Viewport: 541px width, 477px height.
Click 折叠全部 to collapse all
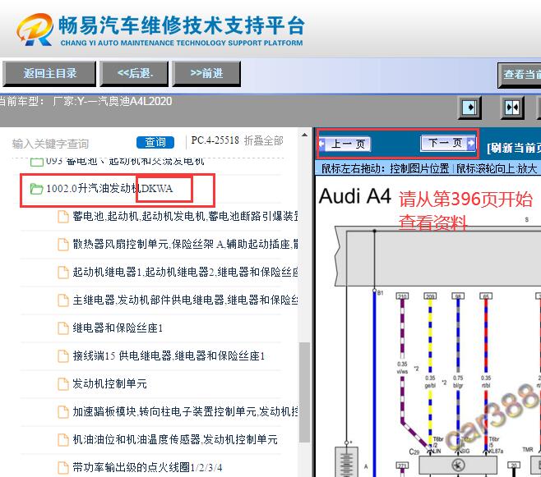point(264,140)
